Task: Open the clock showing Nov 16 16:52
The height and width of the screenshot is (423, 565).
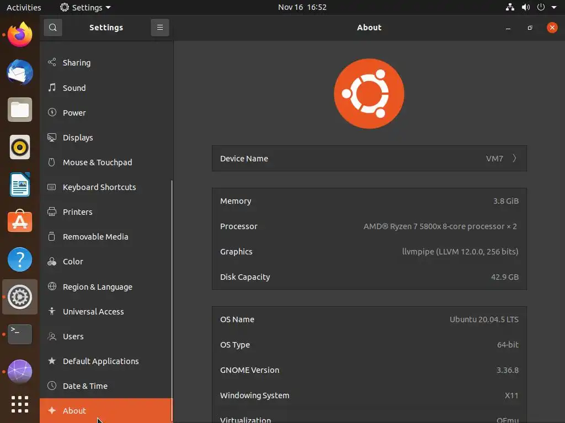Action: pyautogui.click(x=302, y=7)
